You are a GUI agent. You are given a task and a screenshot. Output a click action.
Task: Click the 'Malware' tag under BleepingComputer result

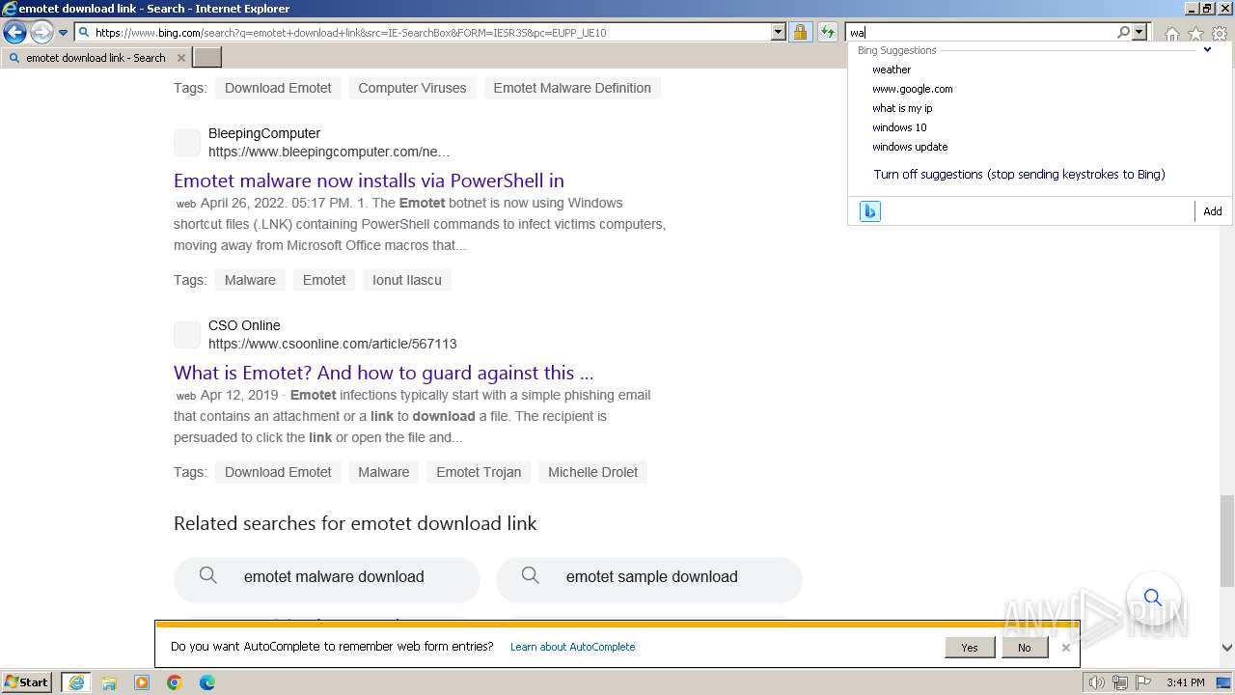click(x=250, y=280)
